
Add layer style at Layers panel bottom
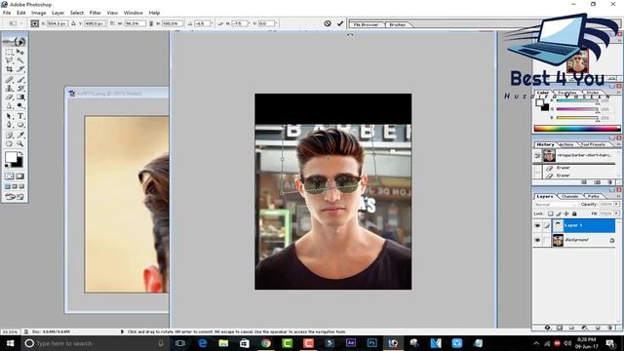coord(547,328)
